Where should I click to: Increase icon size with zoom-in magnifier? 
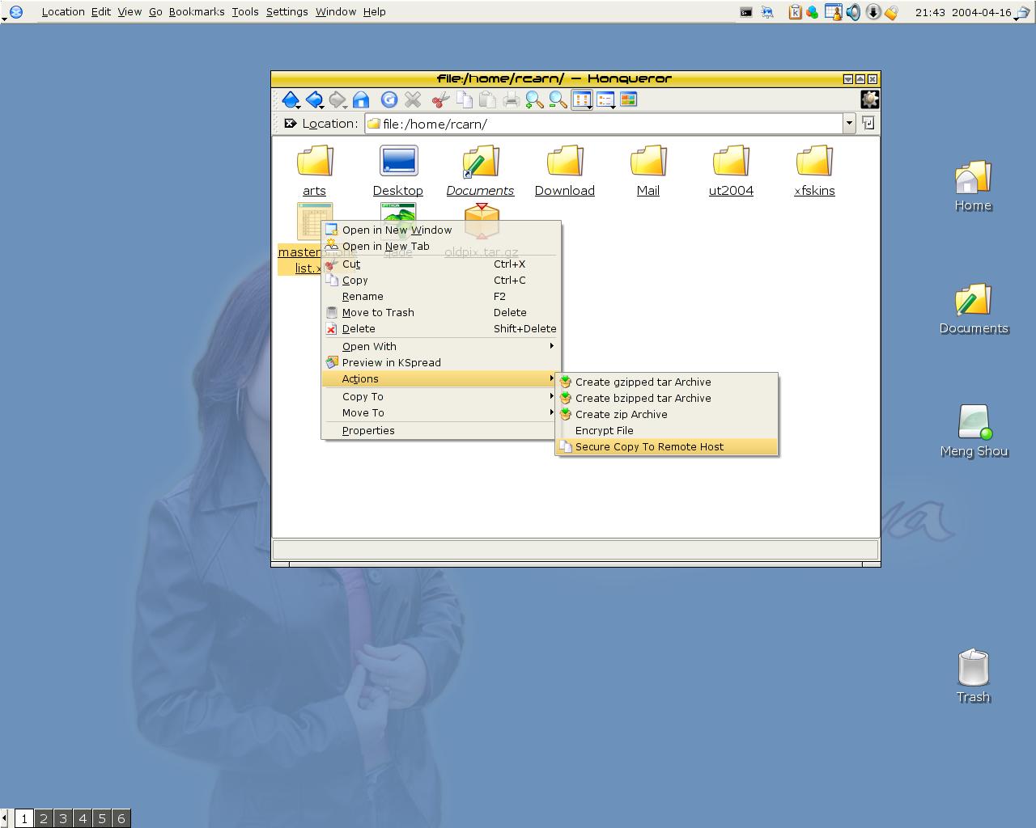pos(534,99)
